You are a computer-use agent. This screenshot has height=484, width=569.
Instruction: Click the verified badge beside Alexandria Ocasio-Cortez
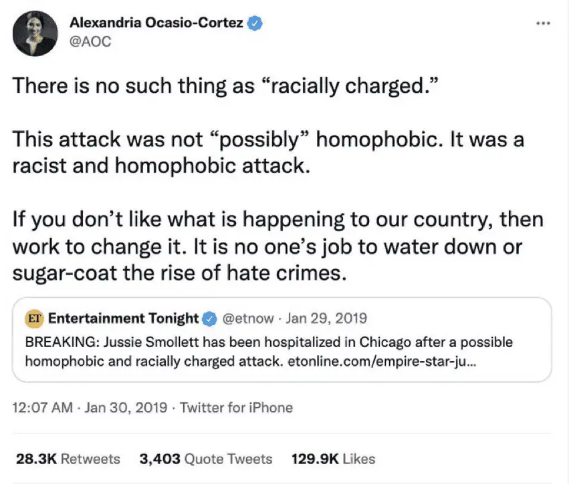pyautogui.click(x=255, y=23)
